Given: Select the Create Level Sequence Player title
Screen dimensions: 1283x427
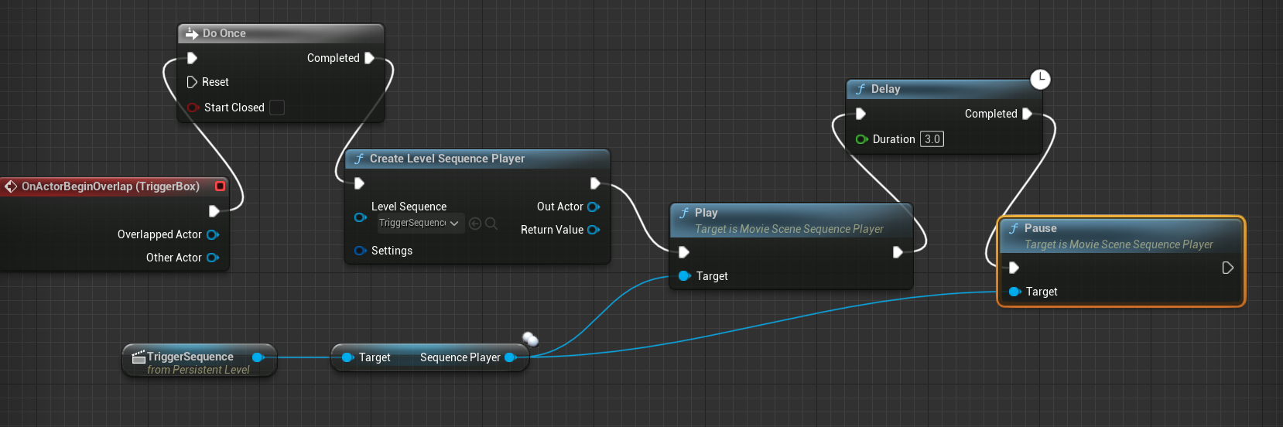Looking at the screenshot, I should [447, 159].
